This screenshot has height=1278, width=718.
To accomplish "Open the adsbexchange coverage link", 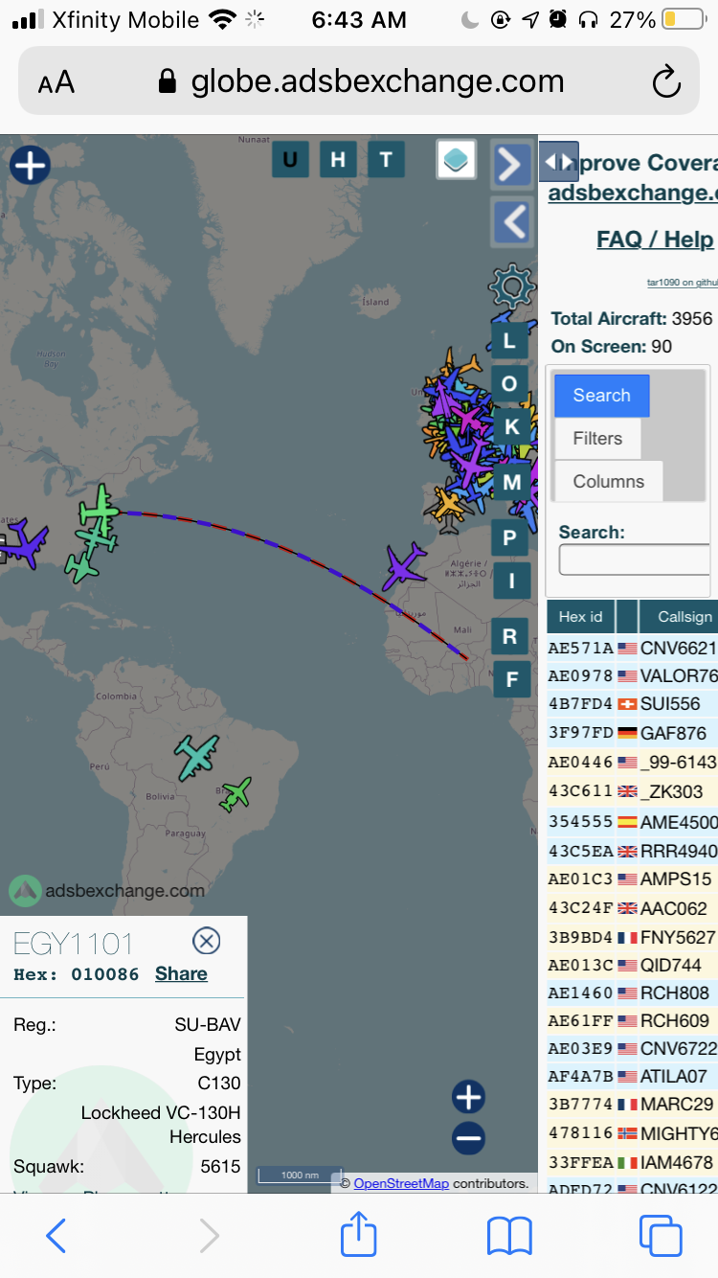I will (x=633, y=192).
